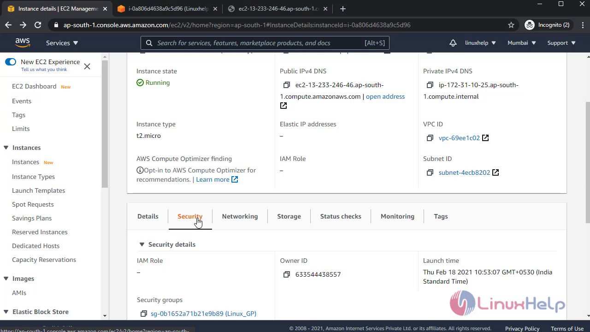Open the Mumbai region dropdown

click(x=522, y=43)
